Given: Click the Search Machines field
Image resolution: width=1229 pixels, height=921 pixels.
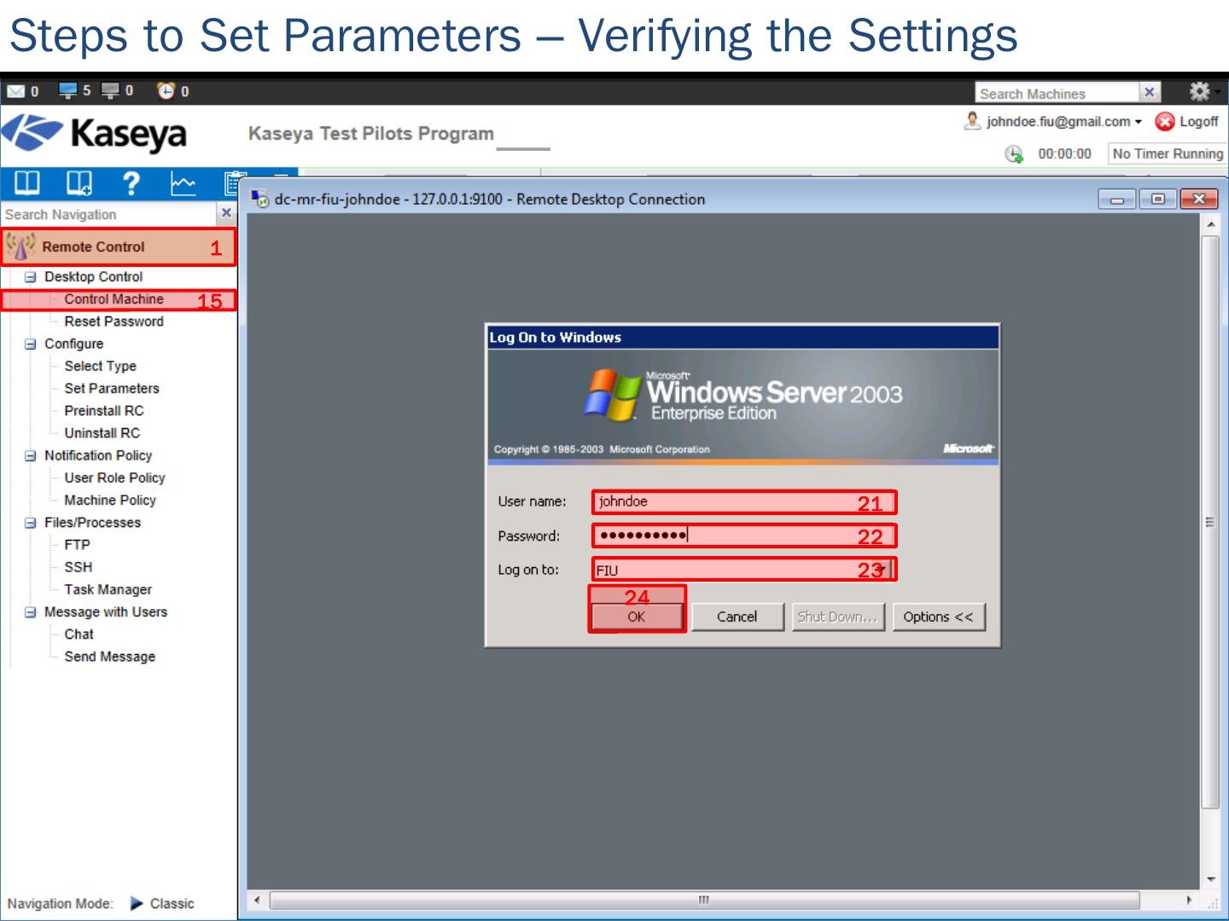Looking at the screenshot, I should 1058,93.
